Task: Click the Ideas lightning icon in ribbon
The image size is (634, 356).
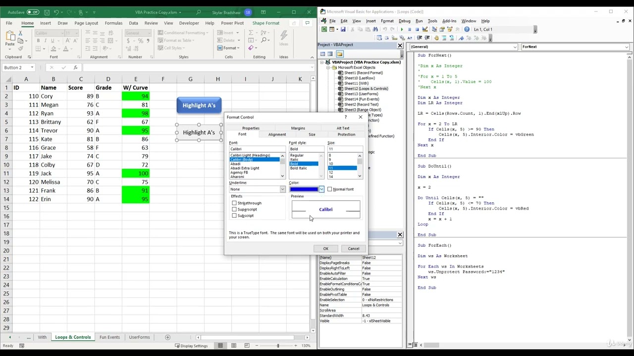Action: [x=283, y=36]
